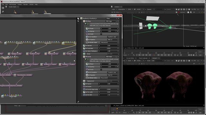Click the Specular channel icon
Screen dimensions: 206x115
point(84,45)
